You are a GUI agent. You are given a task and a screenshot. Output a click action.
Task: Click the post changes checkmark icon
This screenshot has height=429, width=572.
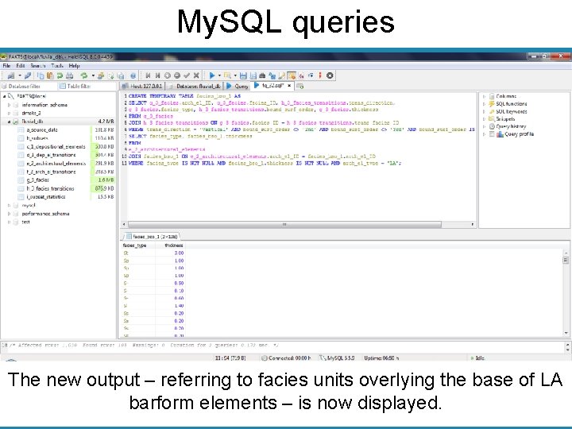[187, 75]
